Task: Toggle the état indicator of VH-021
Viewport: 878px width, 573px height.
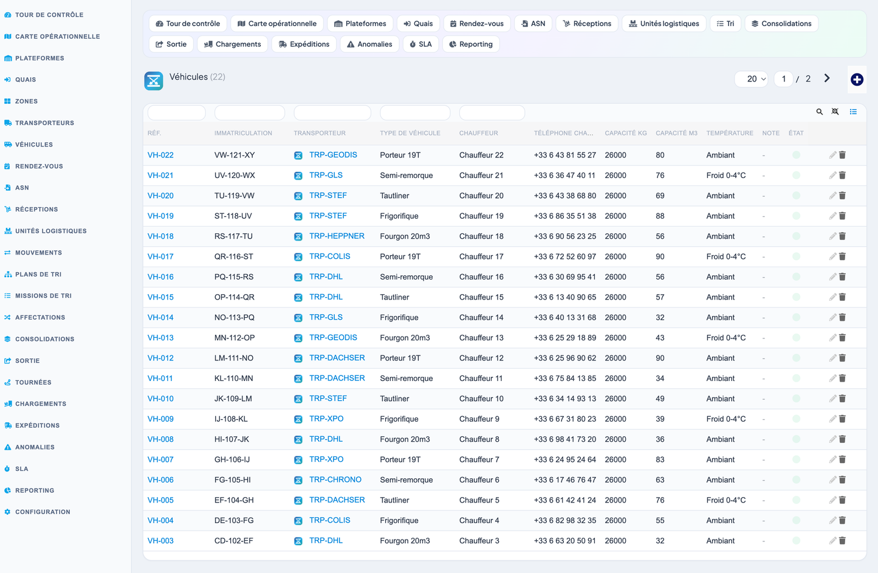Action: 796,175
